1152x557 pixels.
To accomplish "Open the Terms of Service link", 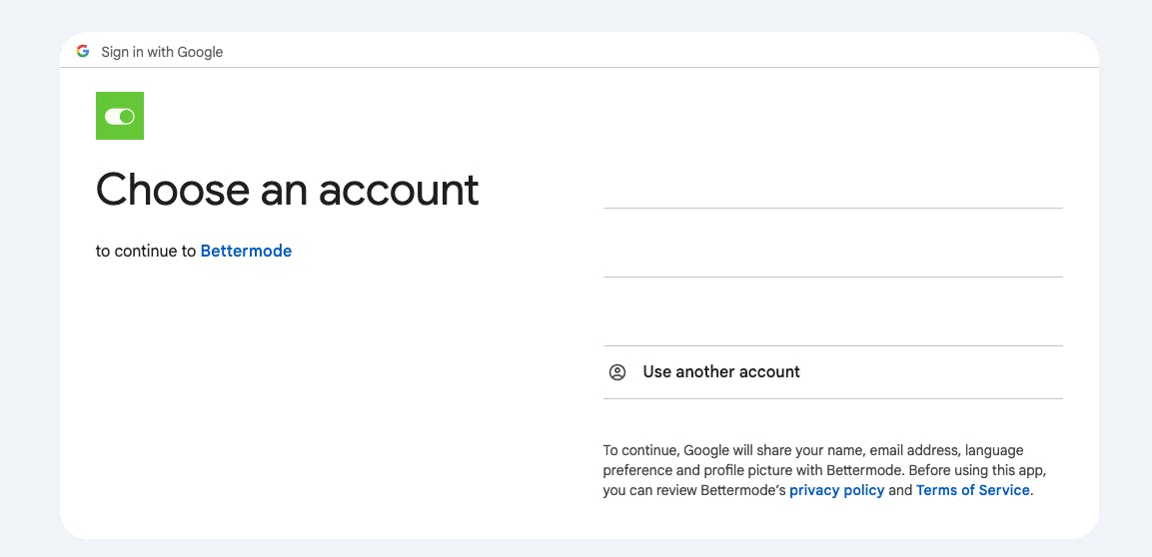I will [x=972, y=490].
